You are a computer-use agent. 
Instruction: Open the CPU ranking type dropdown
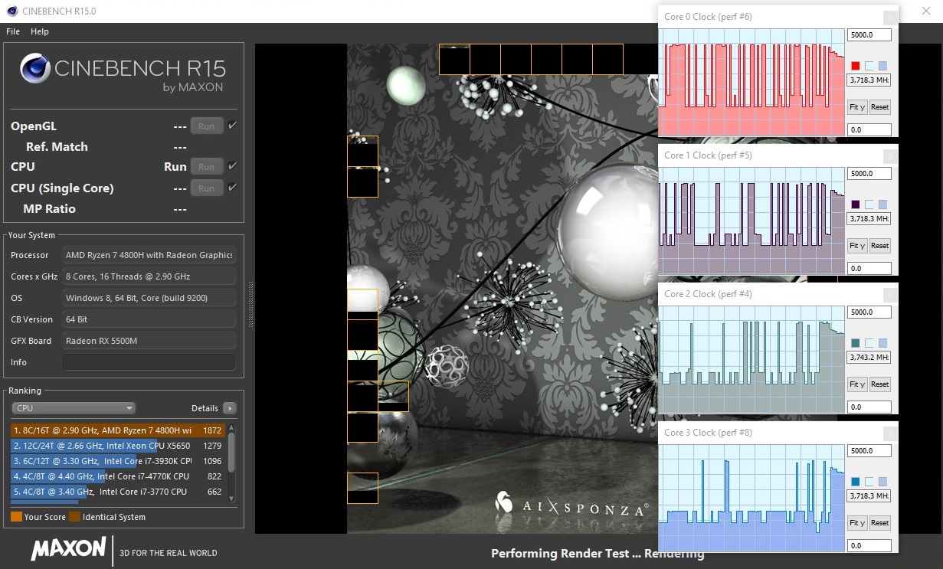pyautogui.click(x=74, y=408)
